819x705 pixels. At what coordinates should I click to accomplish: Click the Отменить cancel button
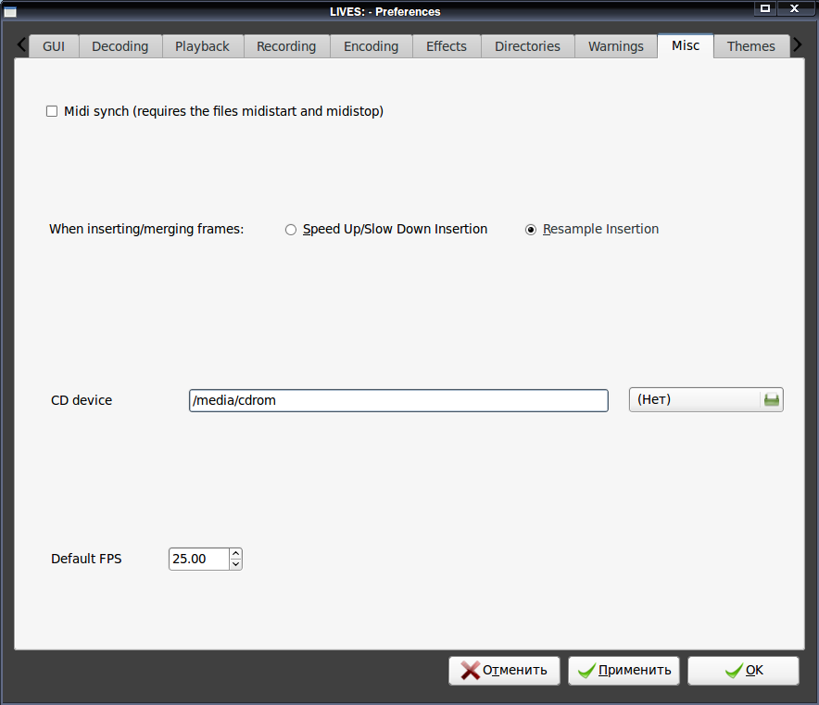click(504, 671)
